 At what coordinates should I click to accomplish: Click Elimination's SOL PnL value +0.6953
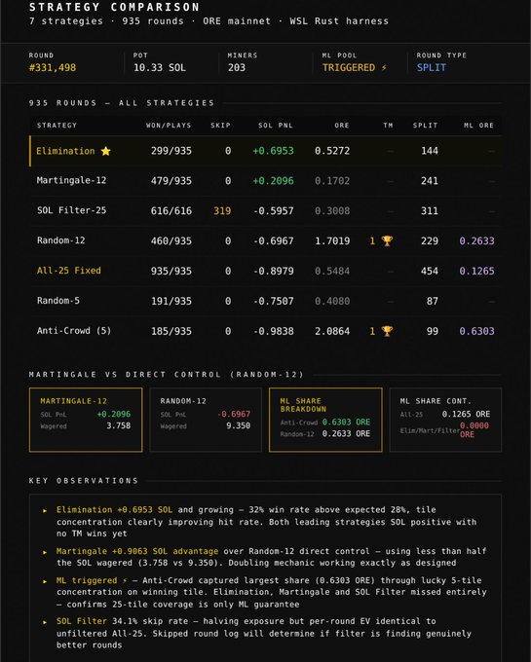coord(273,151)
